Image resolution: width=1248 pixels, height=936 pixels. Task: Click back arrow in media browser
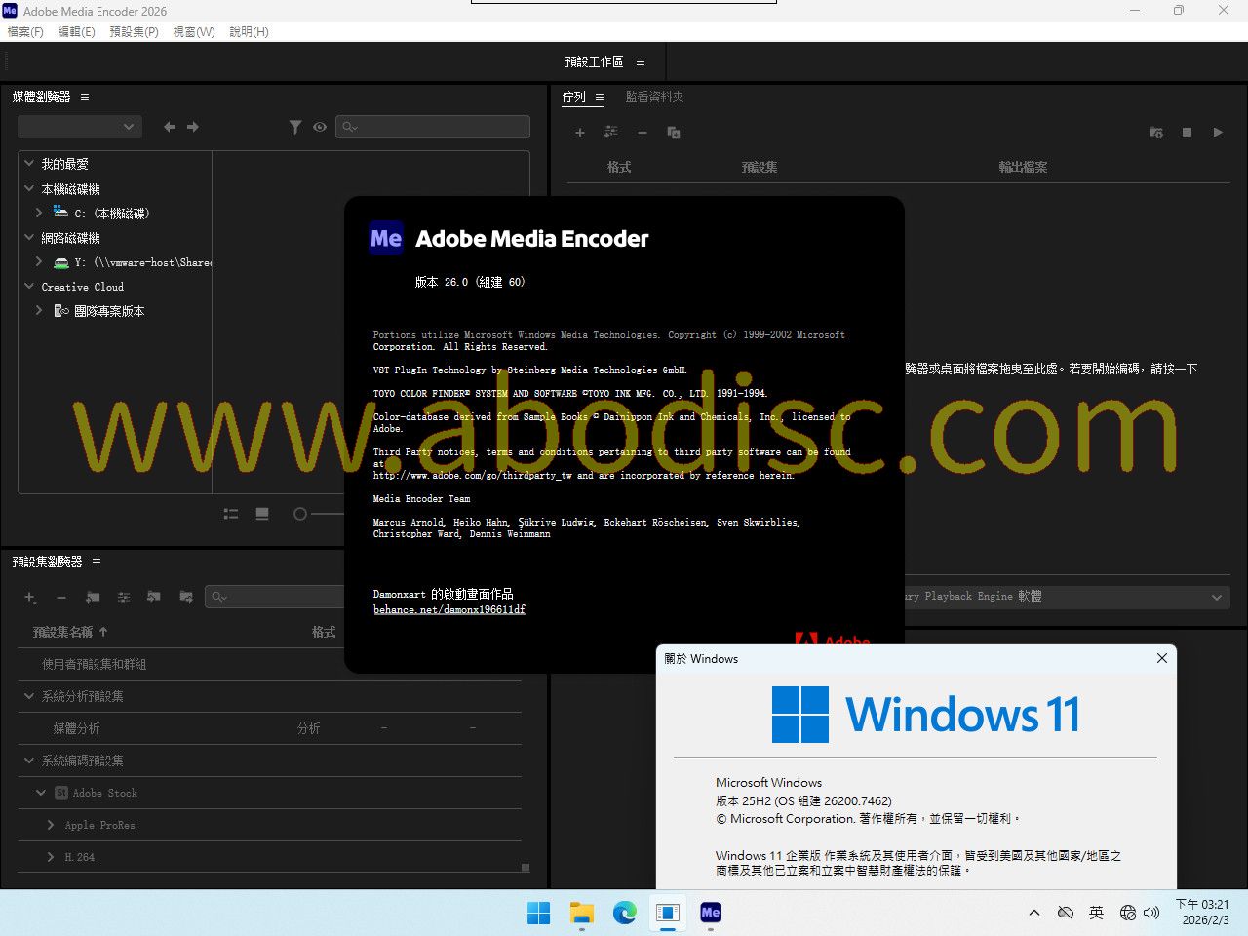point(170,127)
